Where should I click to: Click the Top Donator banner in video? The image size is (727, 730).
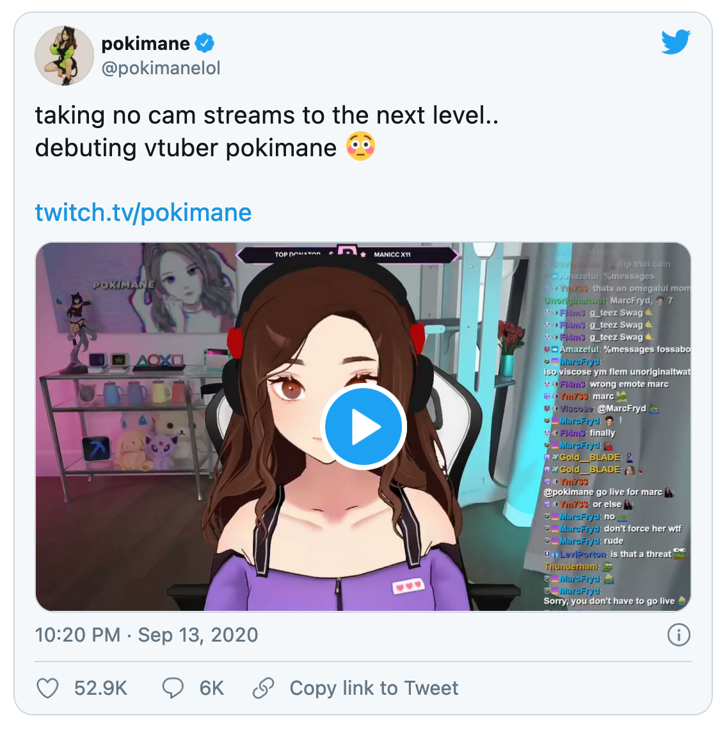pos(348,255)
